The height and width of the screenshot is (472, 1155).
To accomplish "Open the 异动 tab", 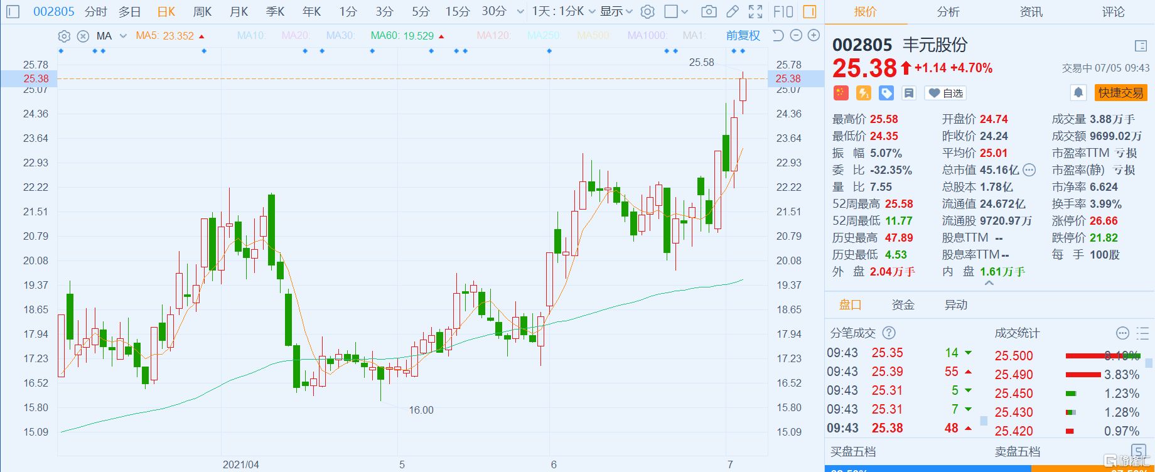I will click(956, 305).
